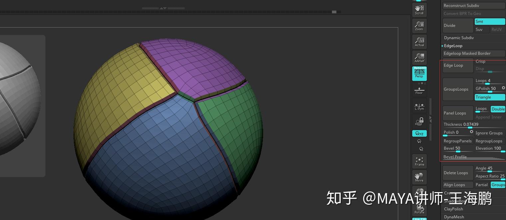Screen dimensions: 506x220
Task: Click the DynaMesh button
Action: 454,217
